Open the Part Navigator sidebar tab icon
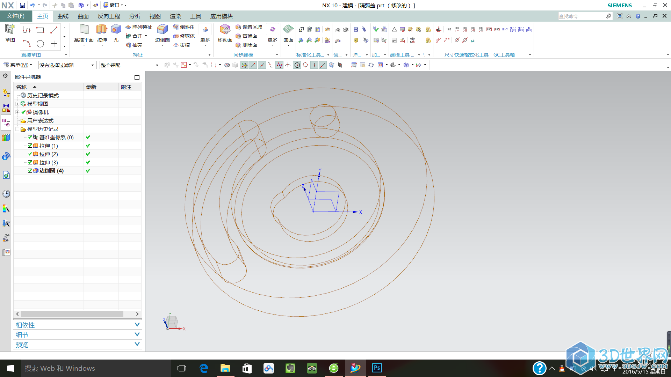This screenshot has height=377, width=671. coord(6,123)
